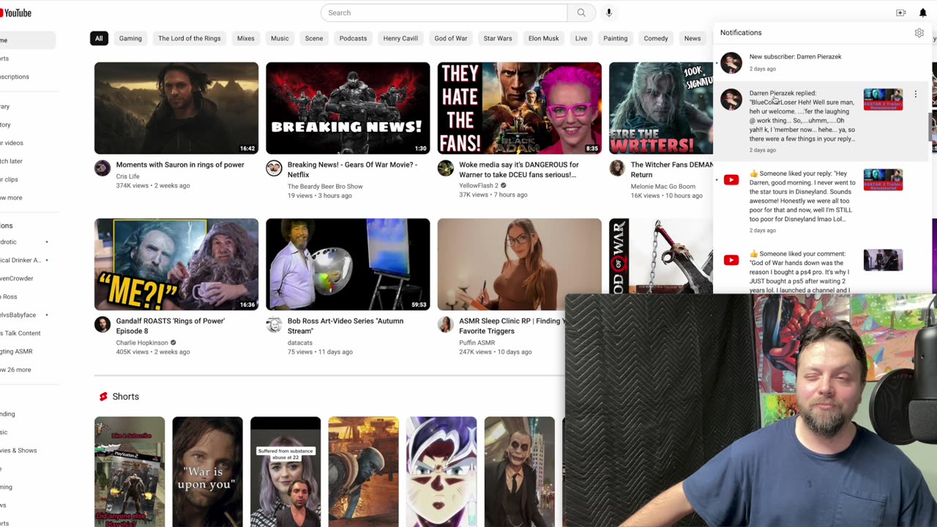937x527 pixels.
Task: Switch to the Podcasts chip
Action: pyautogui.click(x=353, y=38)
